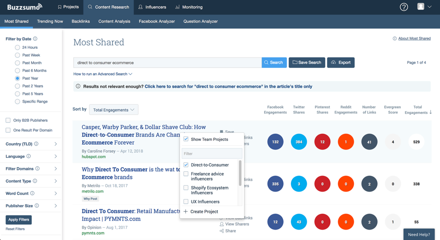The width and height of the screenshot is (440, 240).
Task: Click Facebook engagements 335 circle
Action: tap(275, 184)
